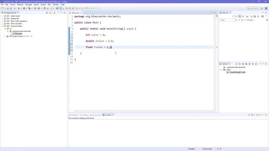
Task: Click the Run external tools icon
Action: [29, 8]
